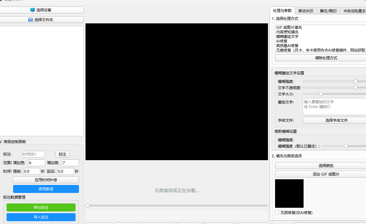The width and height of the screenshot is (366, 224).
Task: Click the video timeline slider handle
Action: (88, 205)
